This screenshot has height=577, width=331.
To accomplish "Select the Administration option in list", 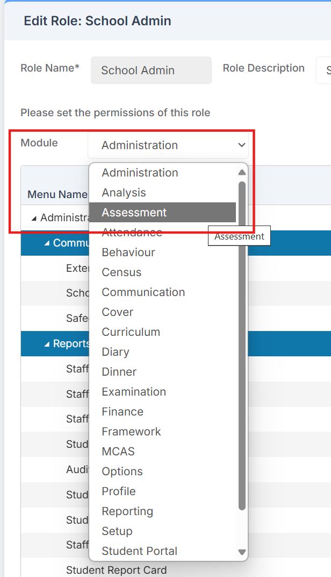I will click(140, 173).
